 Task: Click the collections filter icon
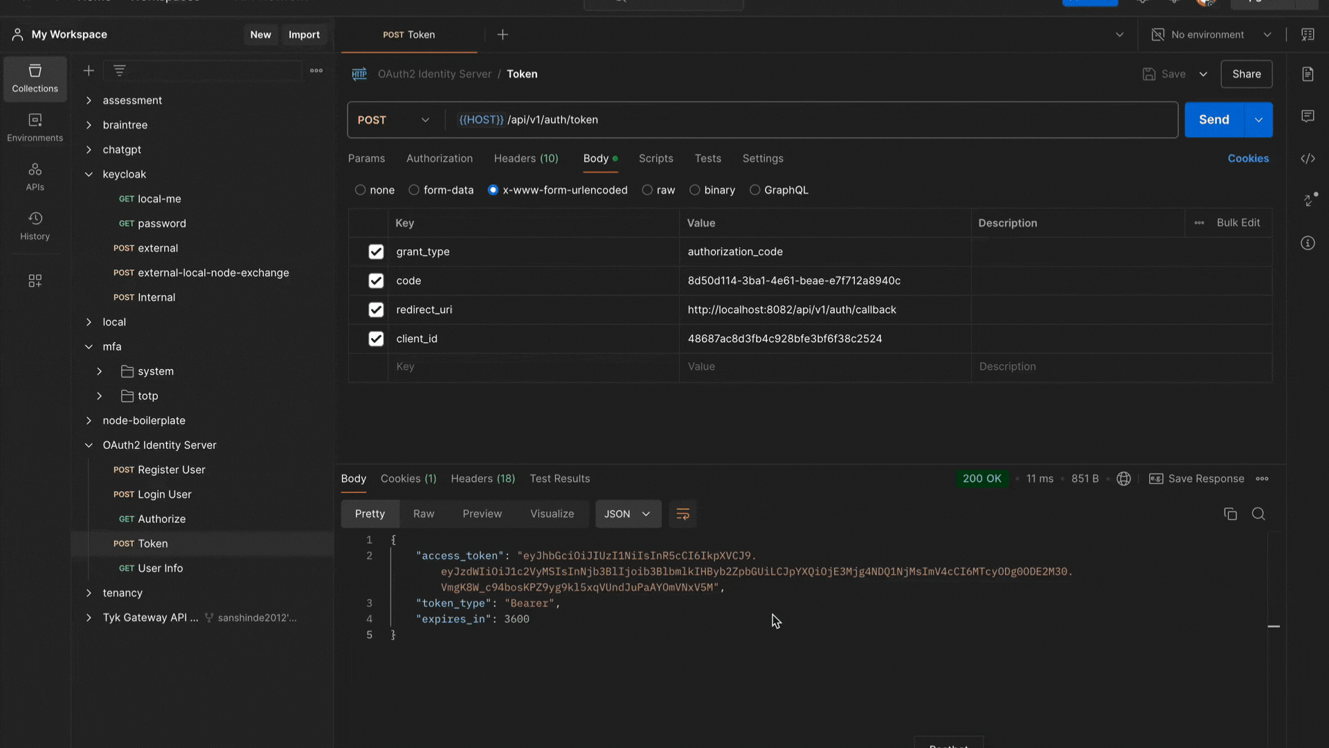point(119,71)
